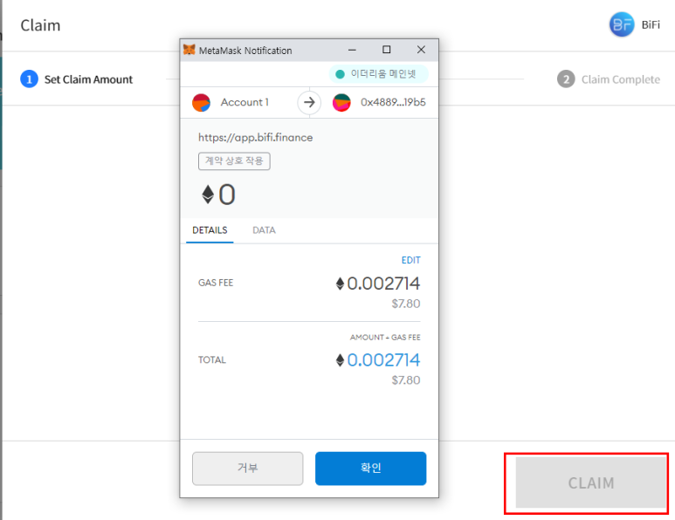This screenshot has width=675, height=520.
Task: Click the 0x4889...19b5 address text
Action: (x=393, y=102)
